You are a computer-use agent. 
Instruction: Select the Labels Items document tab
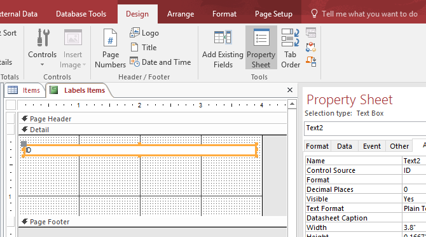[x=79, y=90]
